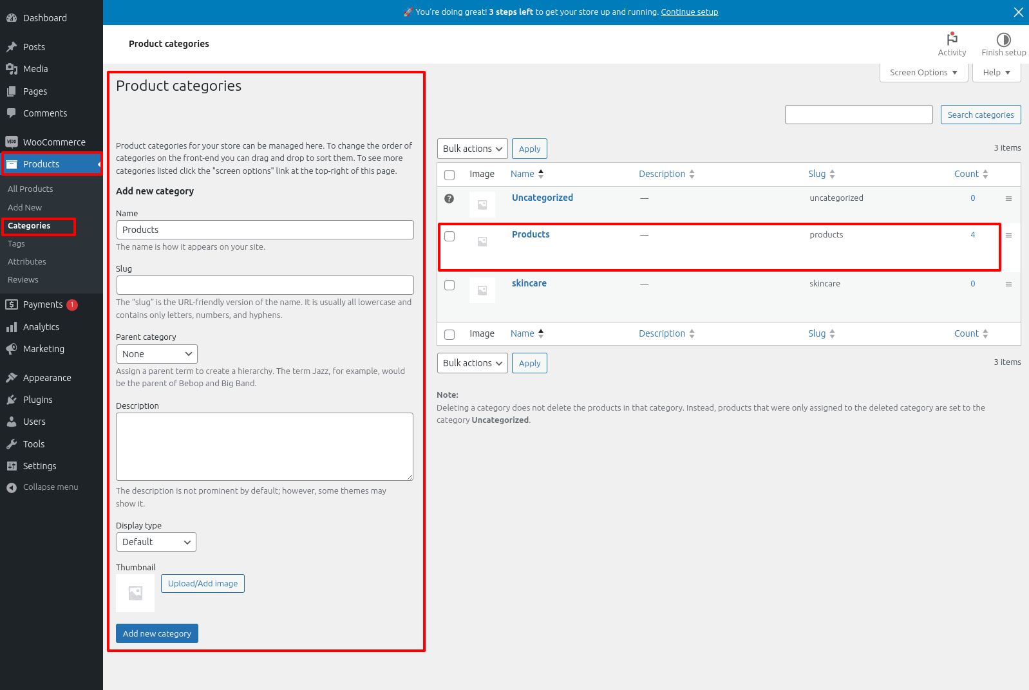Toggle select-all checkbox in table header
The width and height of the screenshot is (1029, 690).
tap(449, 175)
